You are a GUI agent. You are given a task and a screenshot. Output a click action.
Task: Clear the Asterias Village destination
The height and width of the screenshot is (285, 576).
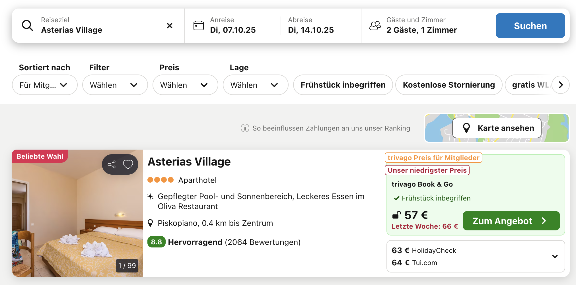click(x=170, y=26)
